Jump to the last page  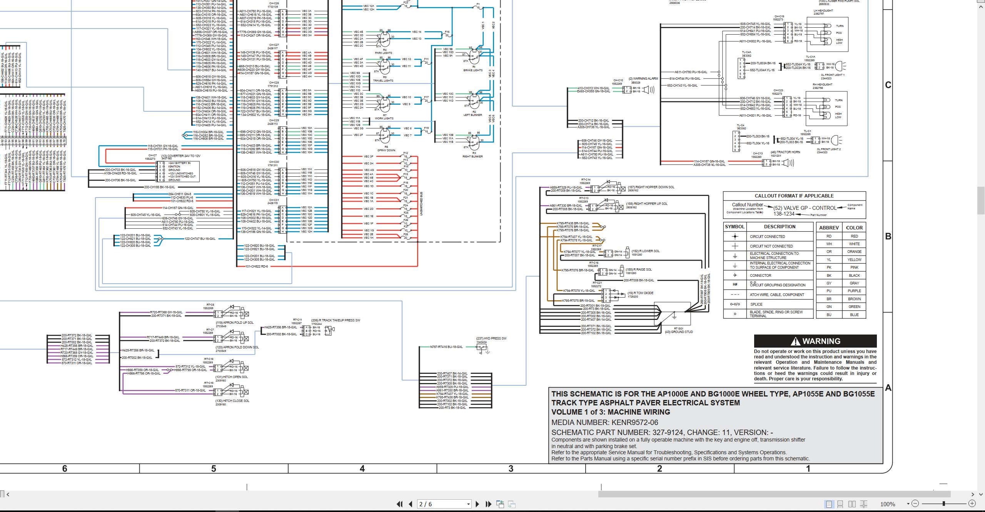click(x=489, y=504)
